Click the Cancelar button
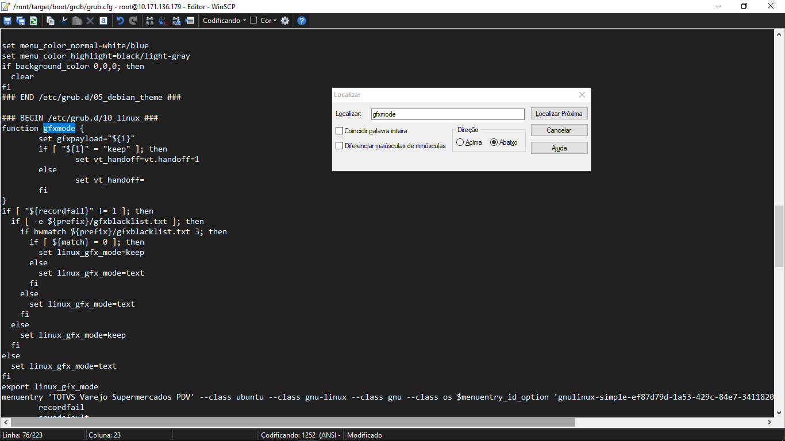This screenshot has width=785, height=441. 559,130
